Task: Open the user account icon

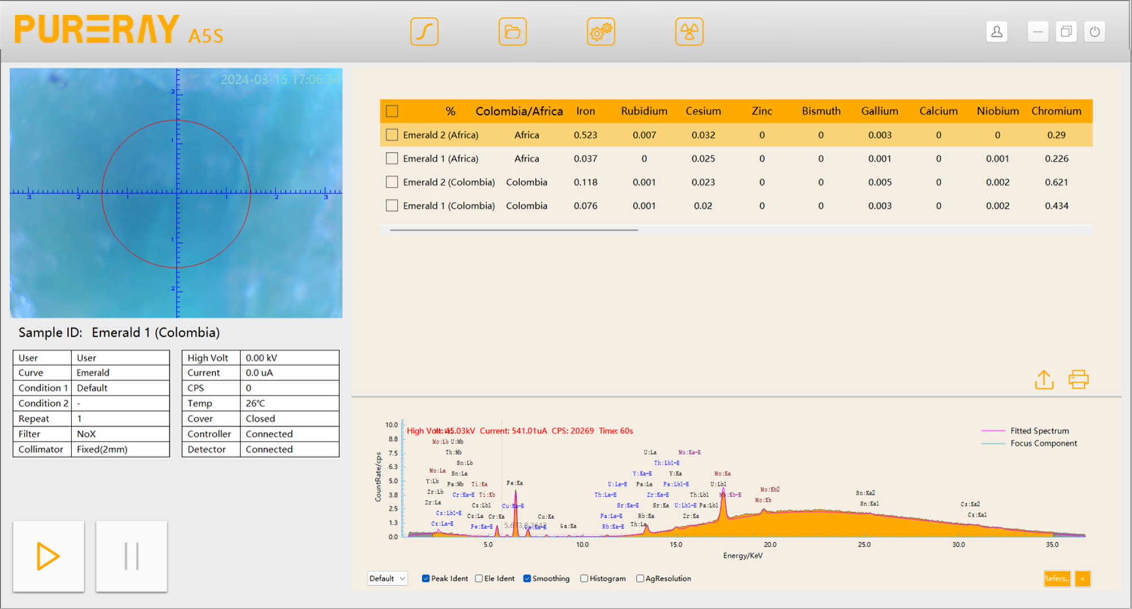Action: 997,32
